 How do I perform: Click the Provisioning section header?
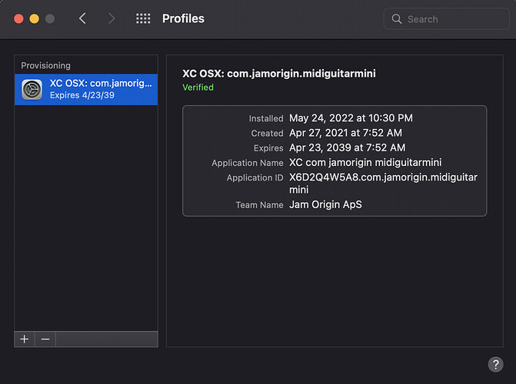tap(45, 65)
